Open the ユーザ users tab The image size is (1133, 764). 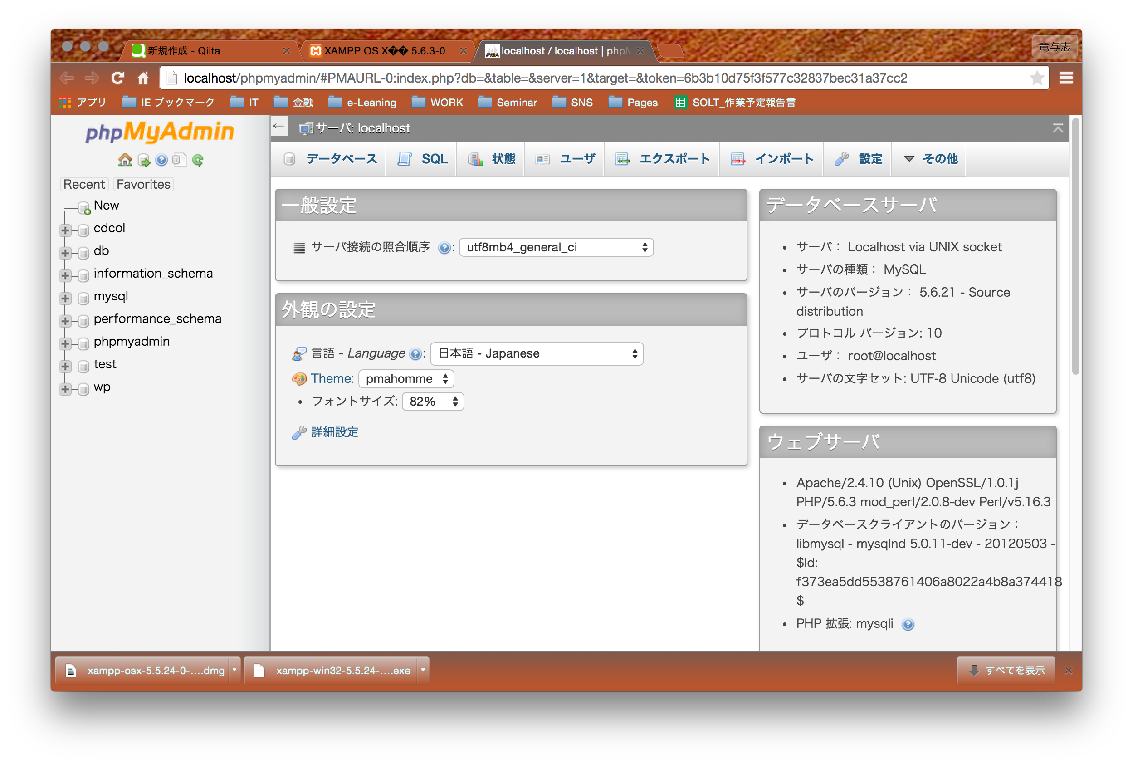[565, 159]
